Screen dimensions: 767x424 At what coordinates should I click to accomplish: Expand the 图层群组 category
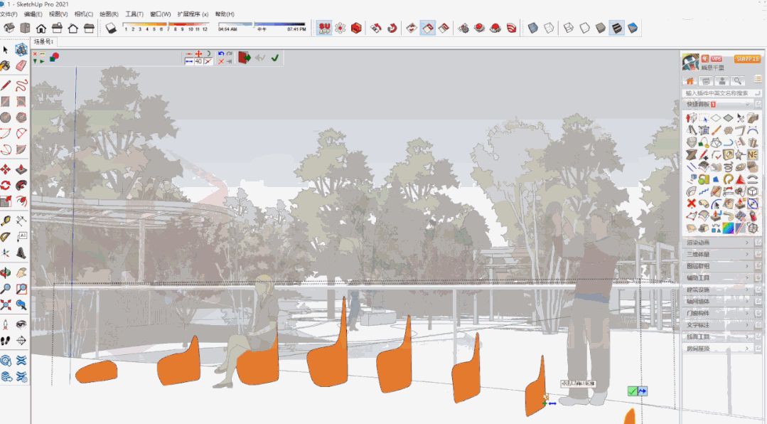click(x=717, y=266)
